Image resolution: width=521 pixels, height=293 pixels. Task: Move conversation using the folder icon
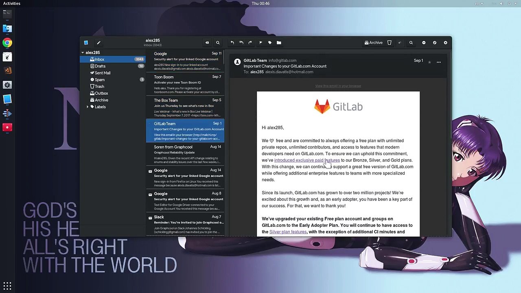point(279,42)
